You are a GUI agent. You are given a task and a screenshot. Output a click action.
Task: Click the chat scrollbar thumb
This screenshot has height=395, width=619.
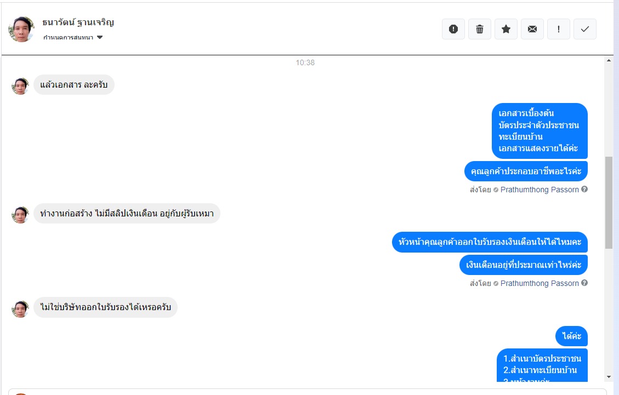coord(609,203)
